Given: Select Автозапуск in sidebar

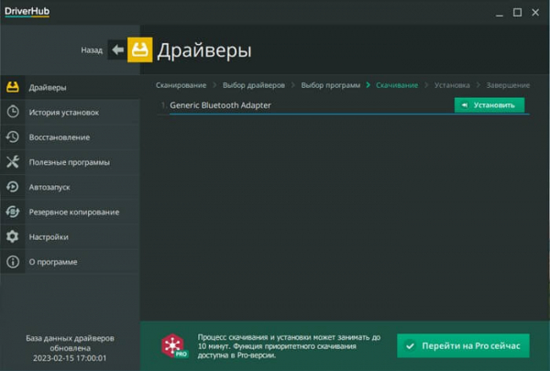Looking at the screenshot, I should click(71, 187).
